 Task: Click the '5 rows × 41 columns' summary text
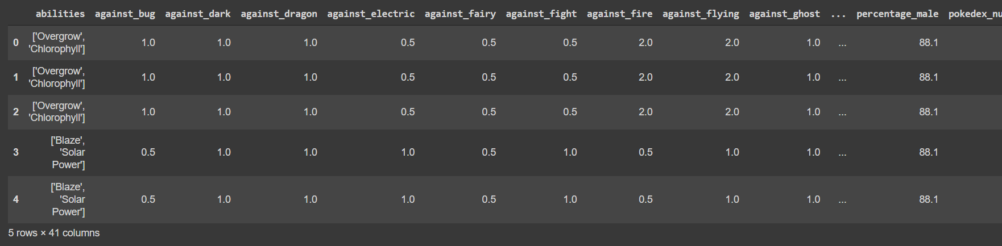pos(54,233)
